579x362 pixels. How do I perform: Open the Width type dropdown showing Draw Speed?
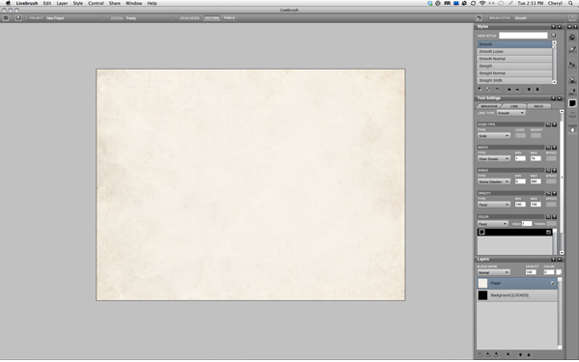494,159
